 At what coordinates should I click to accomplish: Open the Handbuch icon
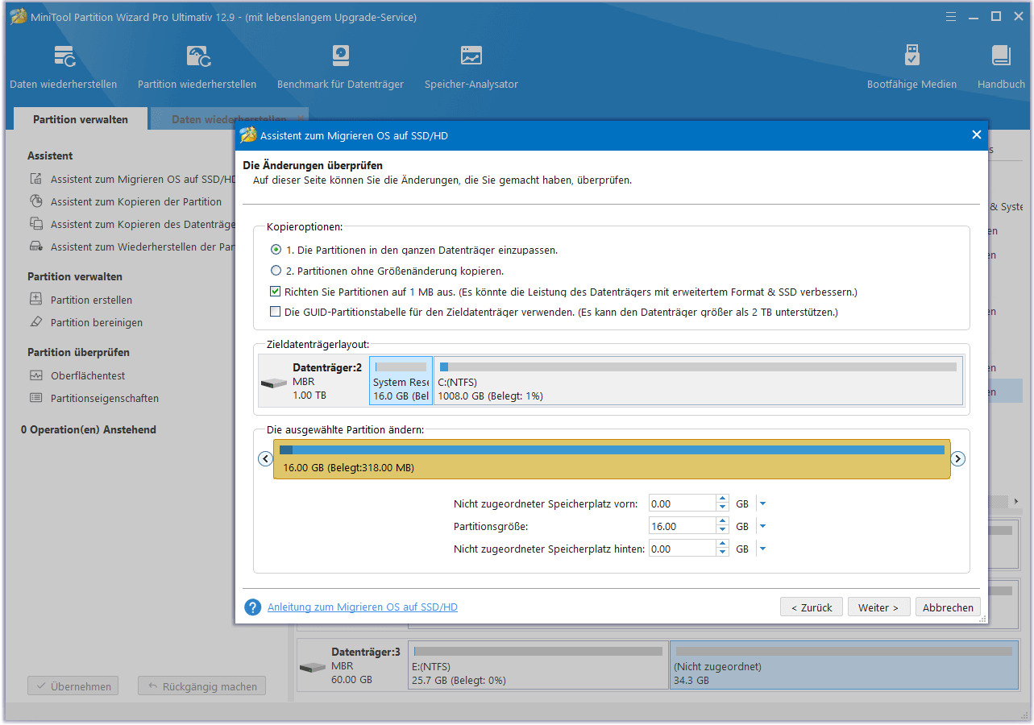coord(1001,56)
